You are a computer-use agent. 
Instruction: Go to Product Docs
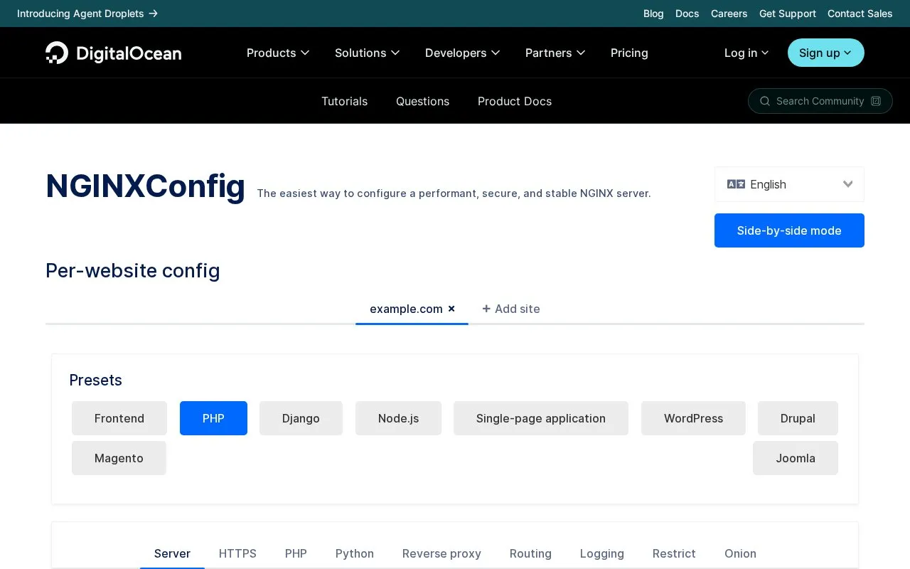coord(515,101)
